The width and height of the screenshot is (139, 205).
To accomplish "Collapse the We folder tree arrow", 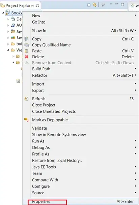I will point(8,50).
